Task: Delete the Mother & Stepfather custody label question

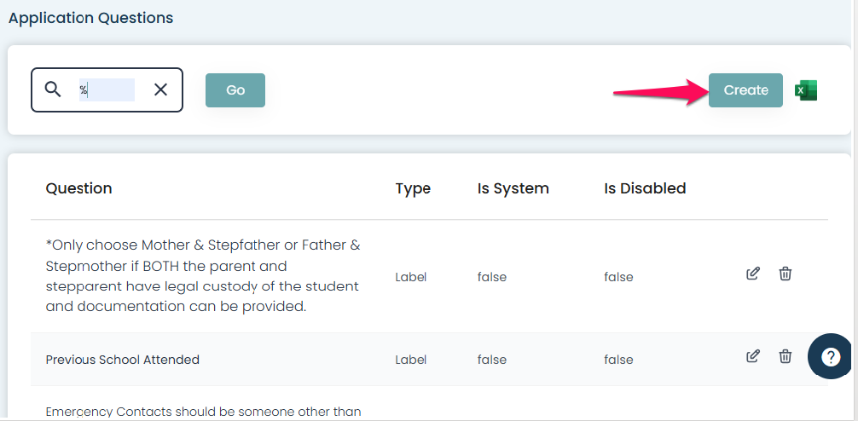Action: tap(786, 274)
